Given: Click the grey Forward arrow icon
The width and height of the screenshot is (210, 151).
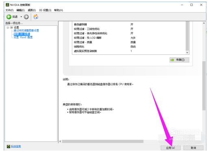Looking at the screenshot, I should click(x=26, y=17).
